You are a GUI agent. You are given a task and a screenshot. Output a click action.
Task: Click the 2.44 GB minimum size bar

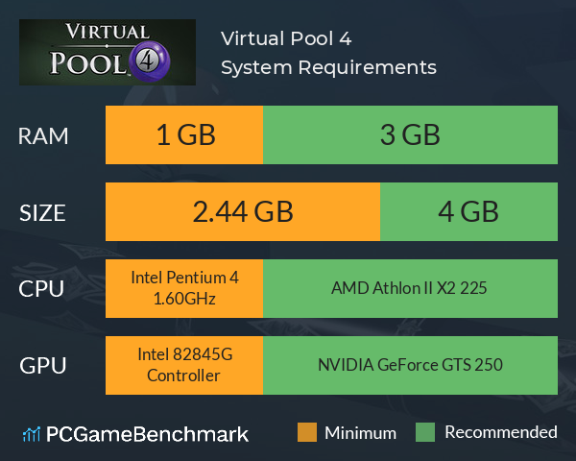point(243,211)
